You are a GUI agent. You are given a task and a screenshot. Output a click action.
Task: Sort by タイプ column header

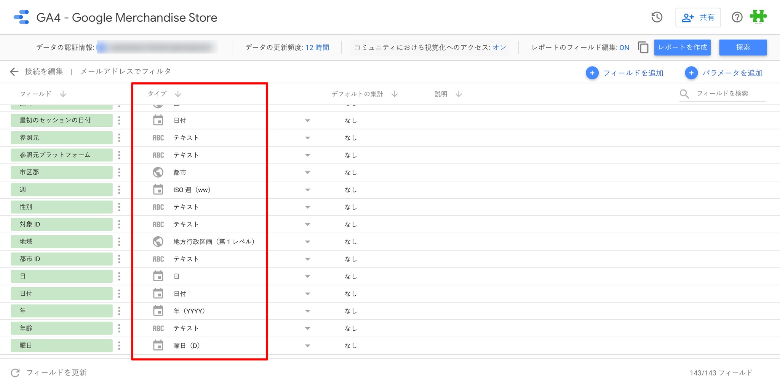(x=164, y=94)
